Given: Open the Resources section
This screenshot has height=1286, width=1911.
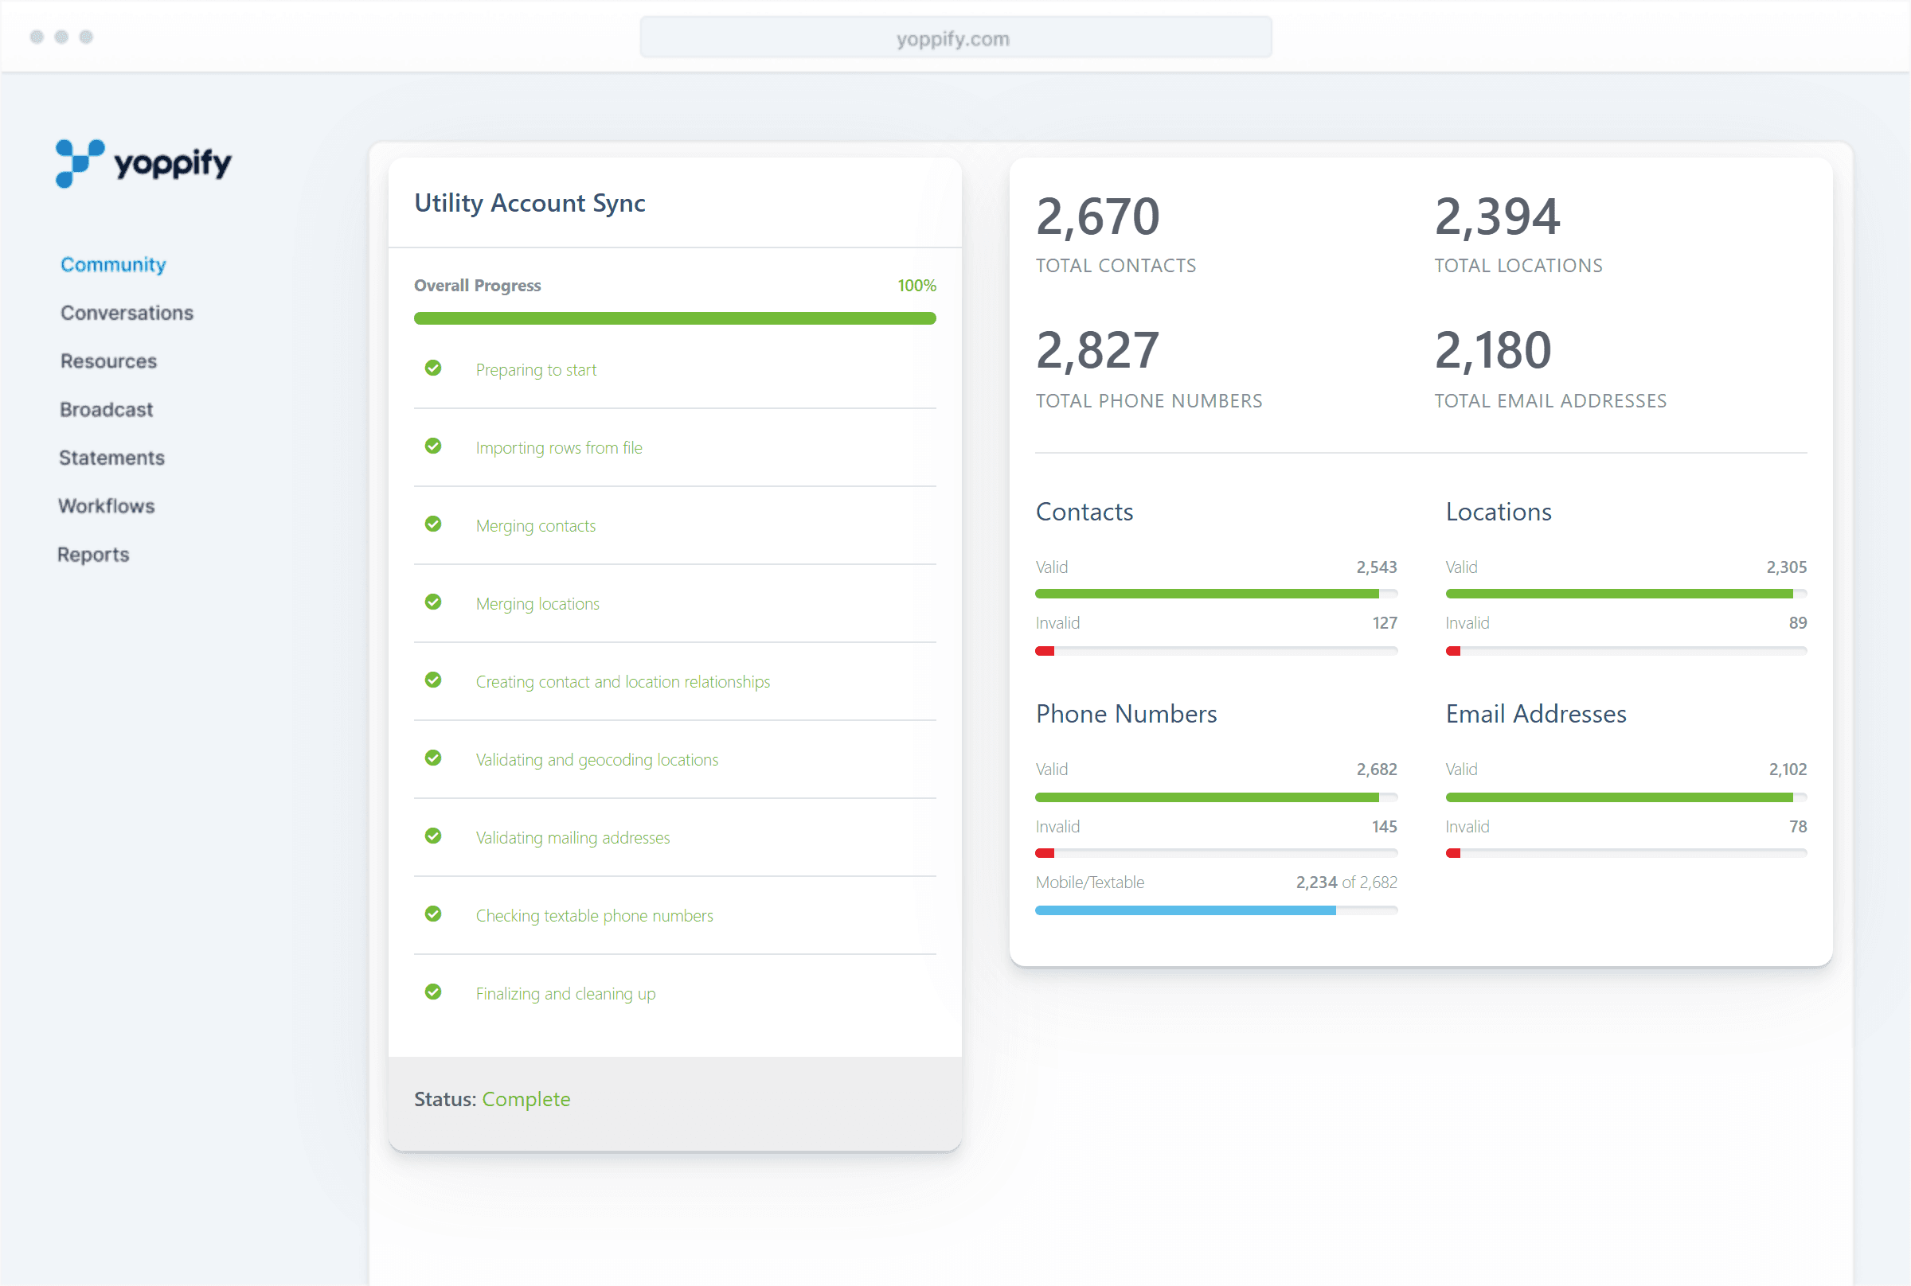Looking at the screenshot, I should click(x=108, y=361).
